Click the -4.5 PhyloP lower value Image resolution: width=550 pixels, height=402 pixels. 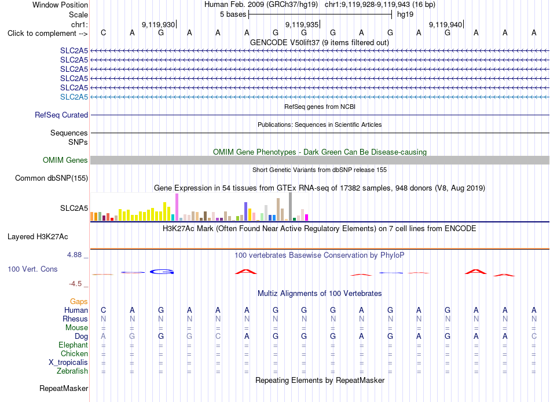point(75,284)
